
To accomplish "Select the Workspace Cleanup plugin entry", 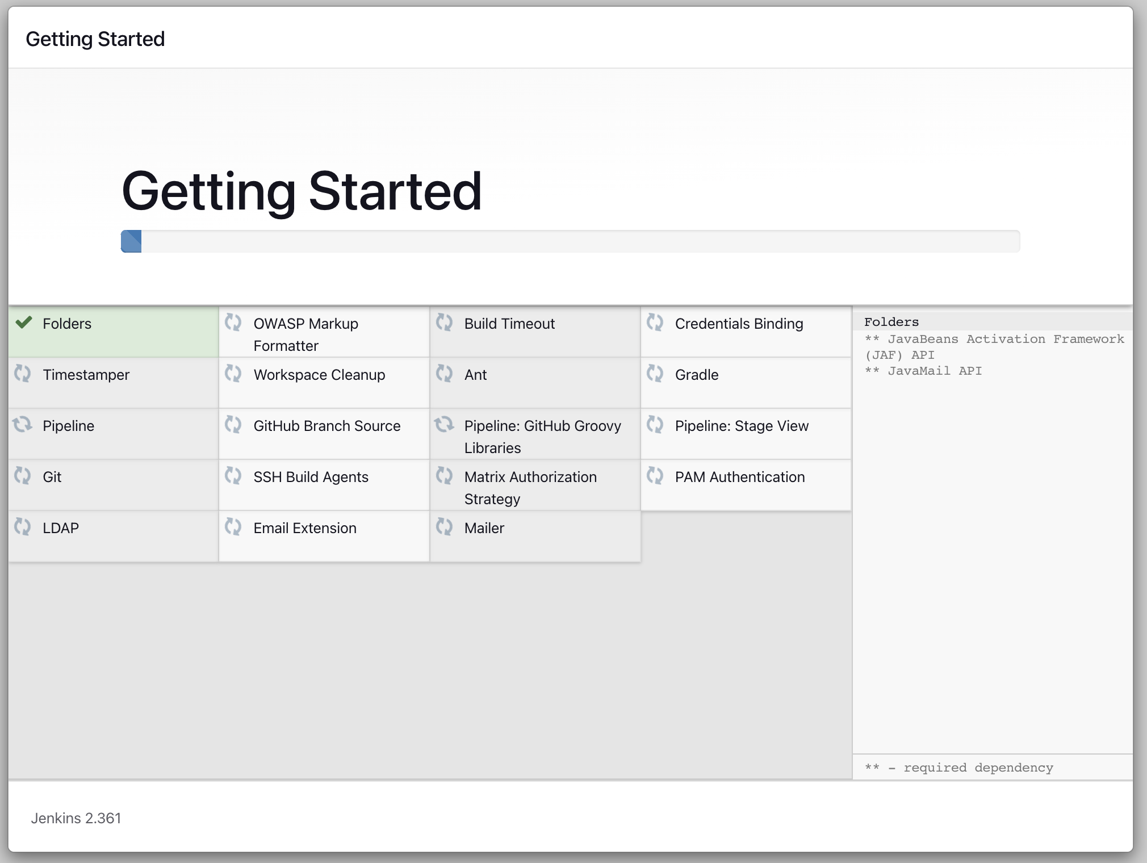I will 319,375.
